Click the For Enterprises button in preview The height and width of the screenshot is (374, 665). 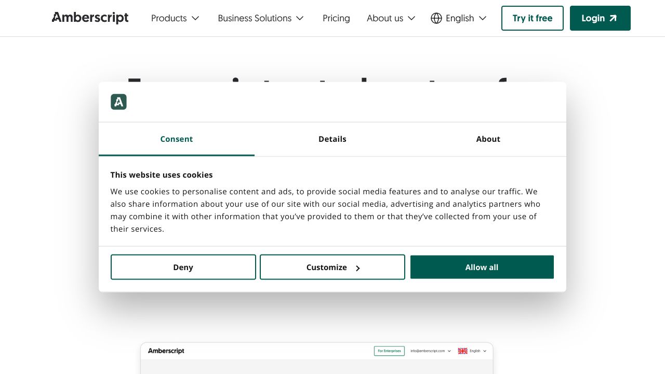389,351
